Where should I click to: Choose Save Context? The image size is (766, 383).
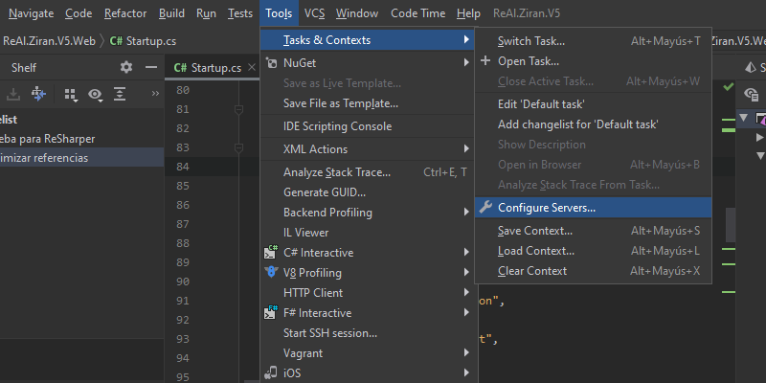(x=593, y=231)
